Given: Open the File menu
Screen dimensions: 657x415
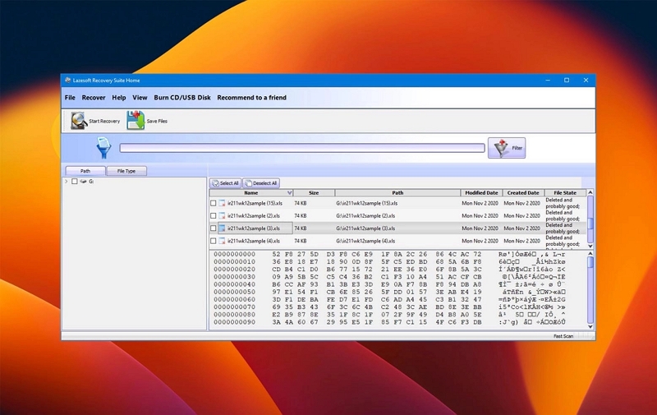Looking at the screenshot, I should [70, 98].
